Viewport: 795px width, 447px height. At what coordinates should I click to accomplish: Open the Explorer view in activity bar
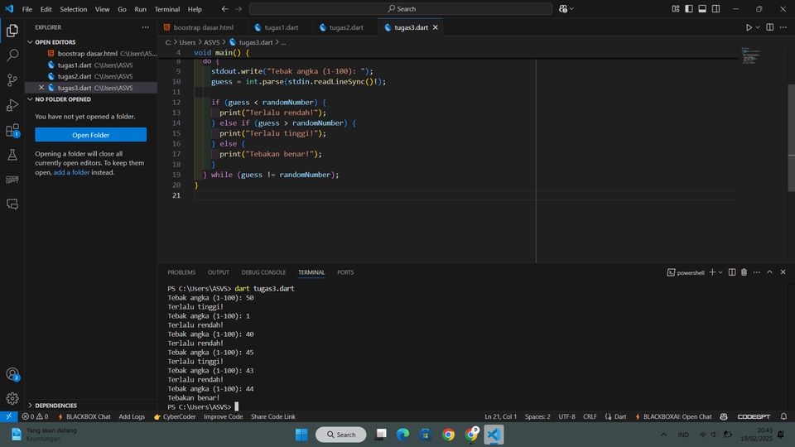(x=12, y=31)
